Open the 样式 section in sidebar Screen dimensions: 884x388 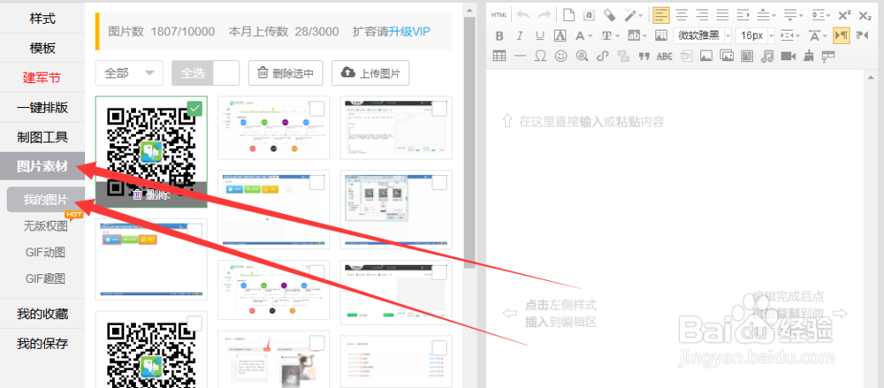tap(42, 18)
